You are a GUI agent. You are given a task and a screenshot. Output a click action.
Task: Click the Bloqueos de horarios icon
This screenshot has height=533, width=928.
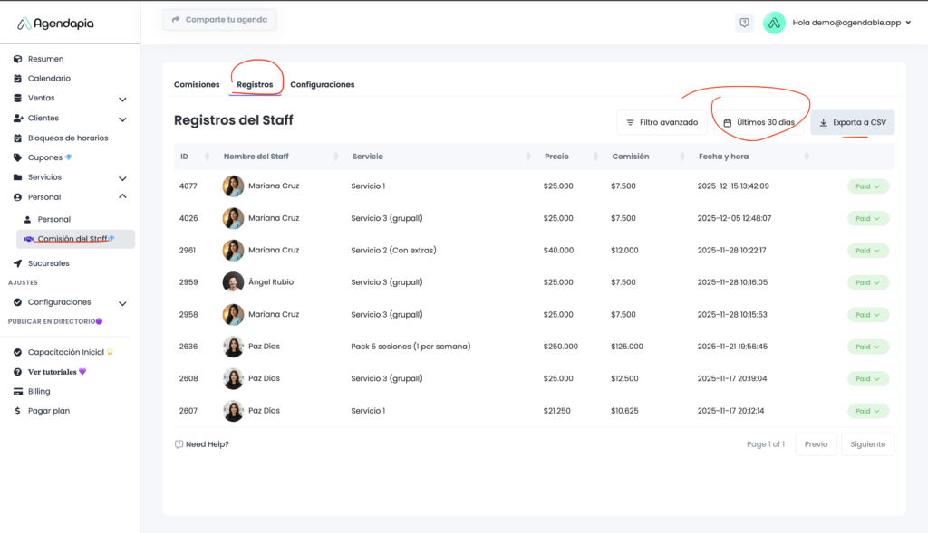[17, 138]
